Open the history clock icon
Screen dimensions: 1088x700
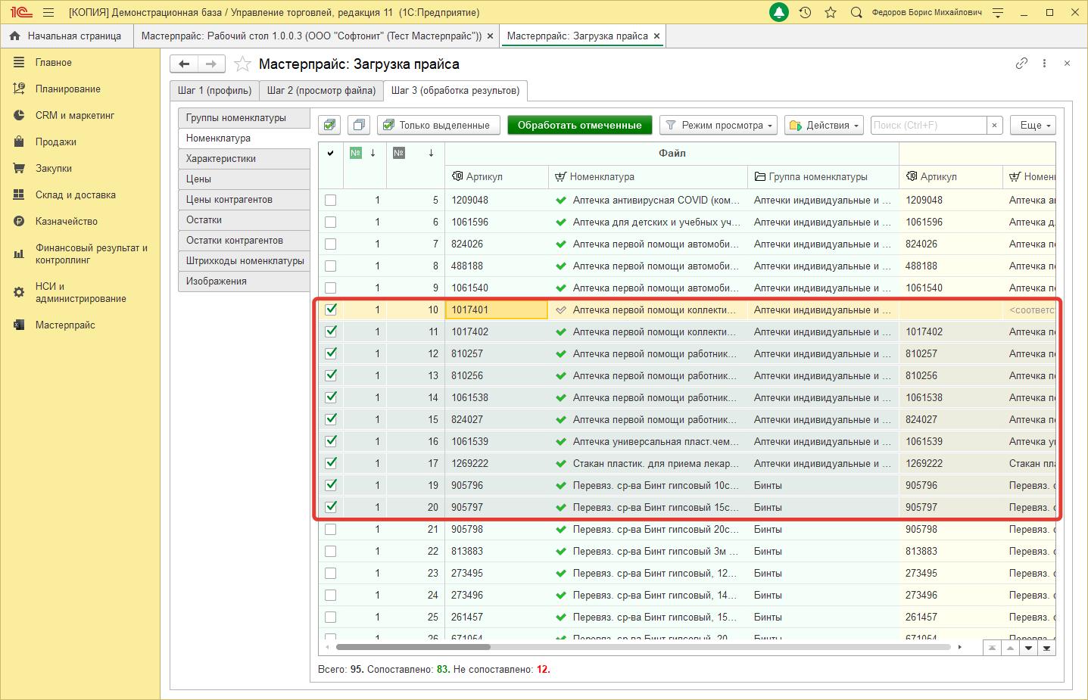tap(805, 12)
